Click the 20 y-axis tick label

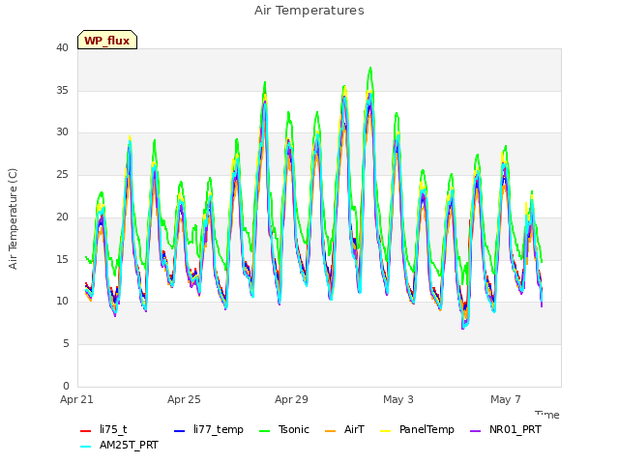click(62, 217)
